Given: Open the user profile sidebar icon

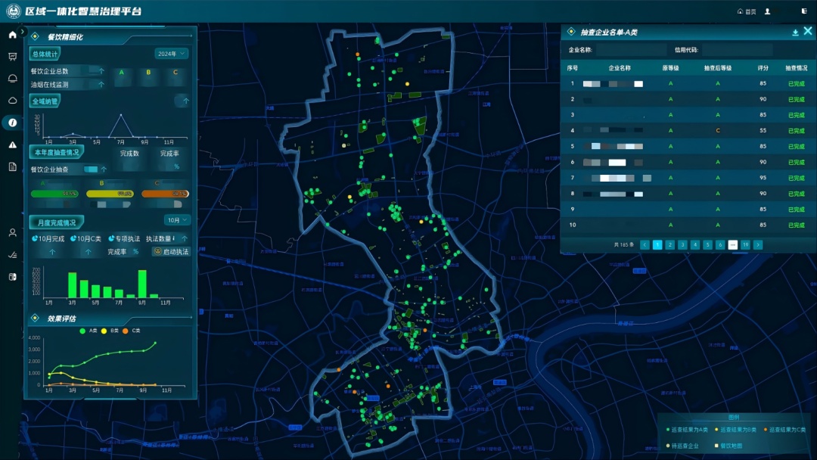Looking at the screenshot, I should pos(12,233).
